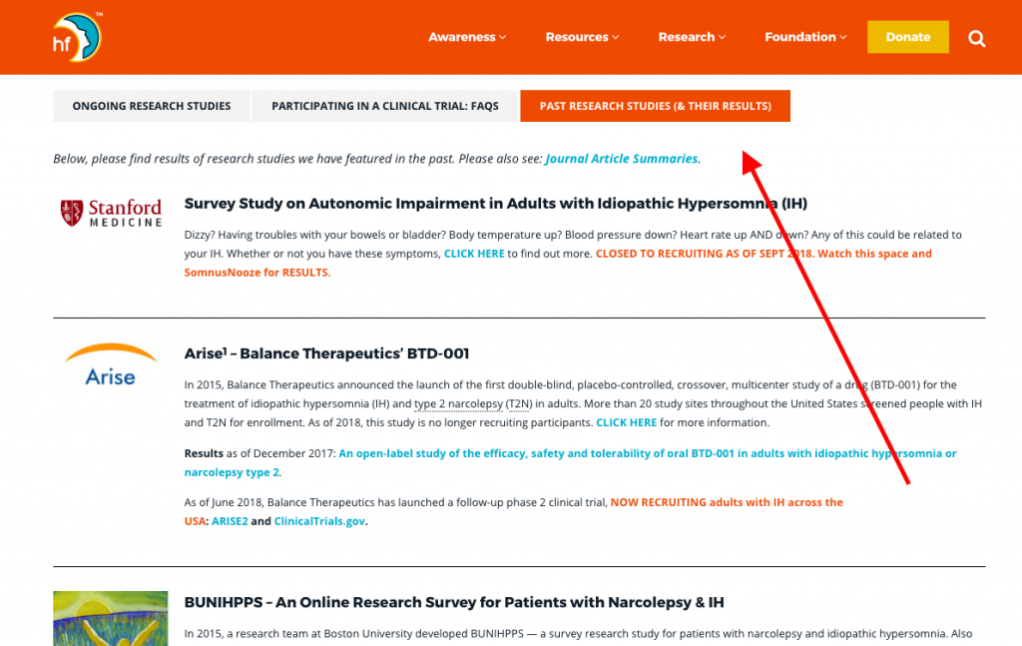Click the 'type 2 narcolepsy' underlined term
The height and width of the screenshot is (646, 1022).
click(x=458, y=404)
